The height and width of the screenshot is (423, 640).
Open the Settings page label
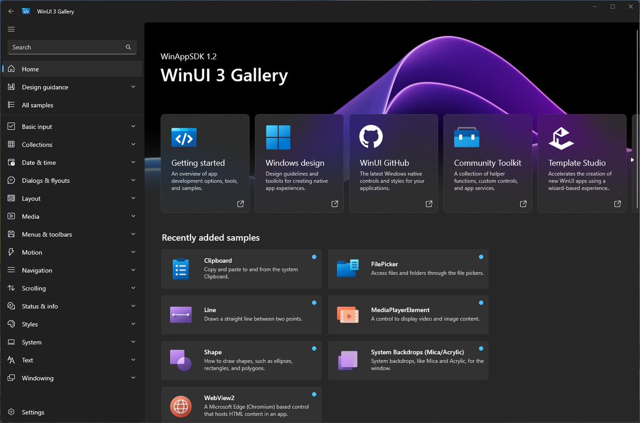[x=33, y=412]
